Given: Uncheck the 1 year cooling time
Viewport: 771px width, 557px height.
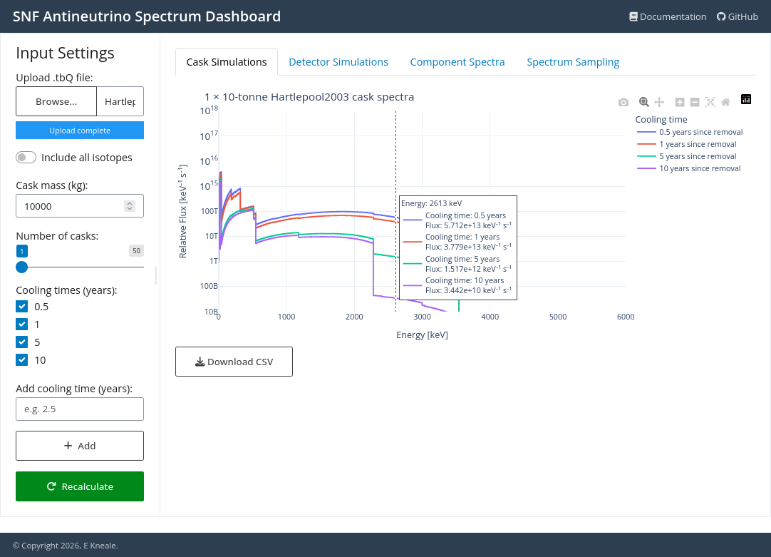Looking at the screenshot, I should coord(21,325).
